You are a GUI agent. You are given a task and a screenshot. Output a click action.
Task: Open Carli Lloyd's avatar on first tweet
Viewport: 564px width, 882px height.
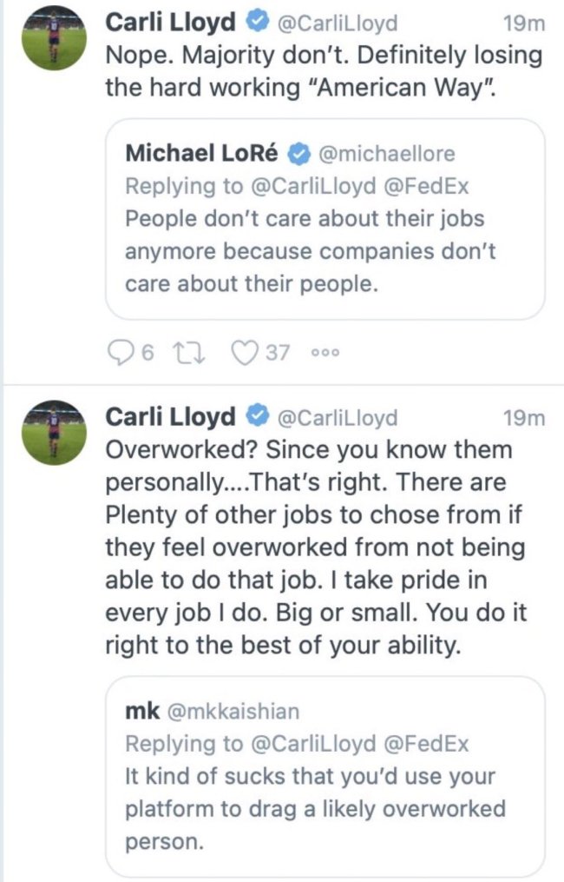pyautogui.click(x=53, y=39)
